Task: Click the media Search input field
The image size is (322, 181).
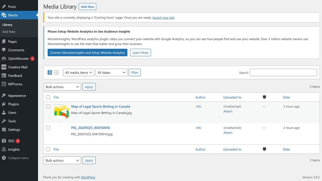Action: [283, 72]
